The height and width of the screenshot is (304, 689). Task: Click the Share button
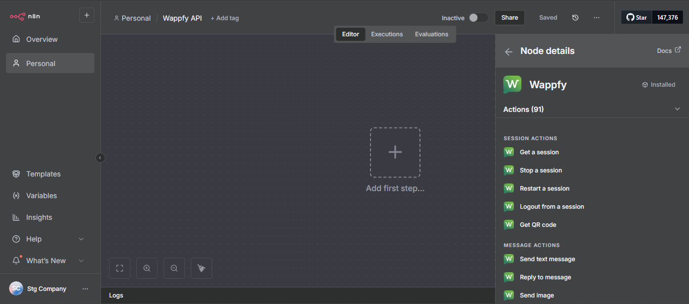[x=510, y=18]
